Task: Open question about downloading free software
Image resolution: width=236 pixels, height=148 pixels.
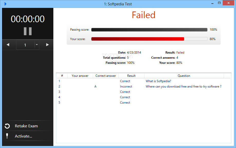Action: click(x=183, y=87)
